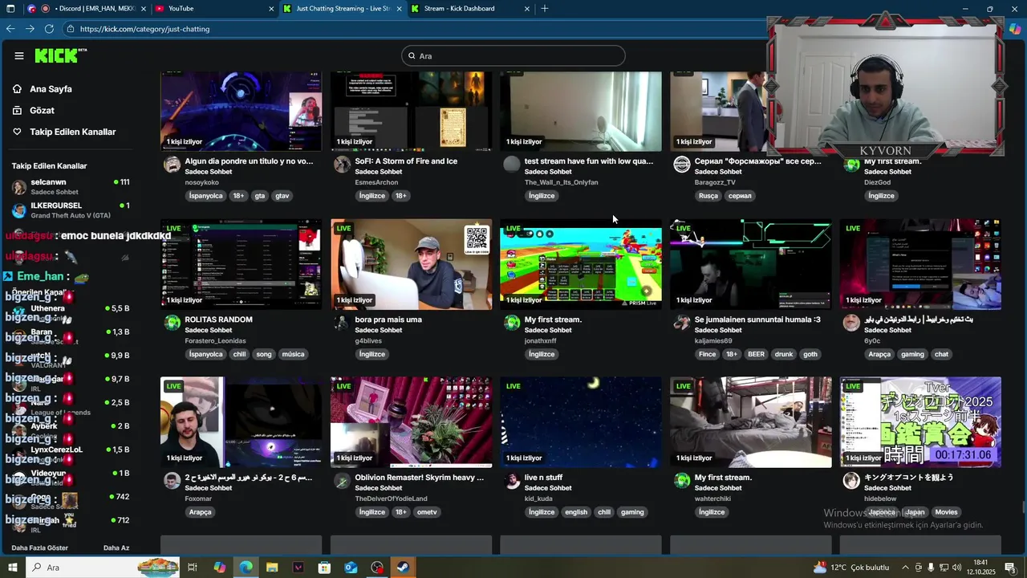Click the browser forward arrow

(30, 29)
